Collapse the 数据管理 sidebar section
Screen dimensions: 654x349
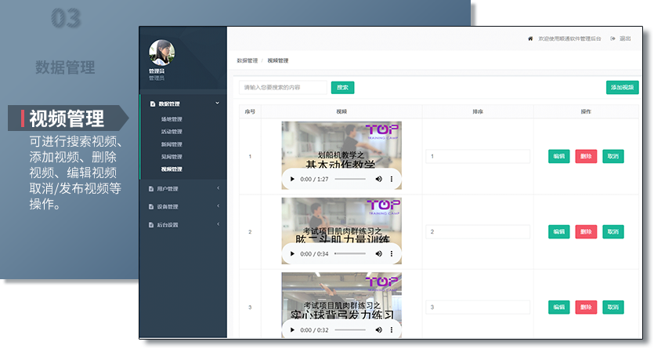pyautogui.click(x=217, y=103)
